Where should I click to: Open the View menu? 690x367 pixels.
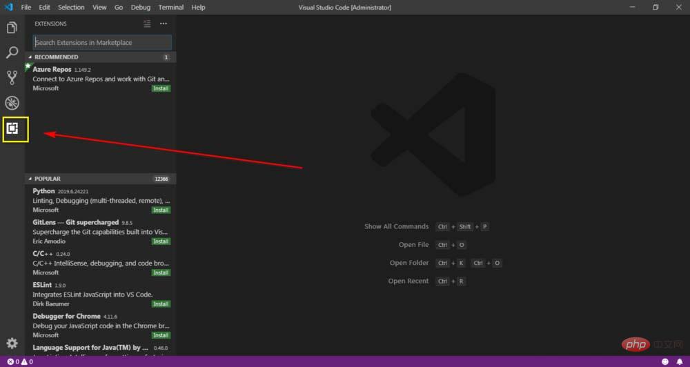pyautogui.click(x=99, y=7)
